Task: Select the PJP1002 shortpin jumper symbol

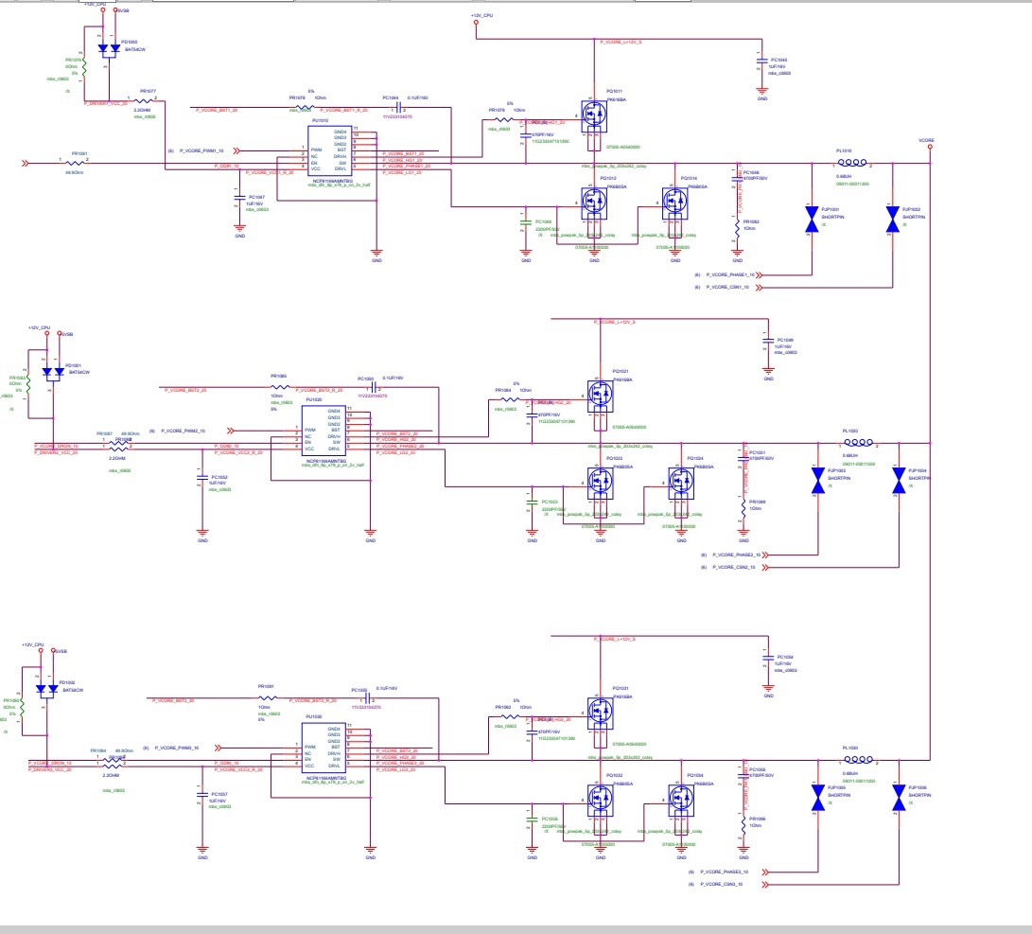Action: (892, 220)
